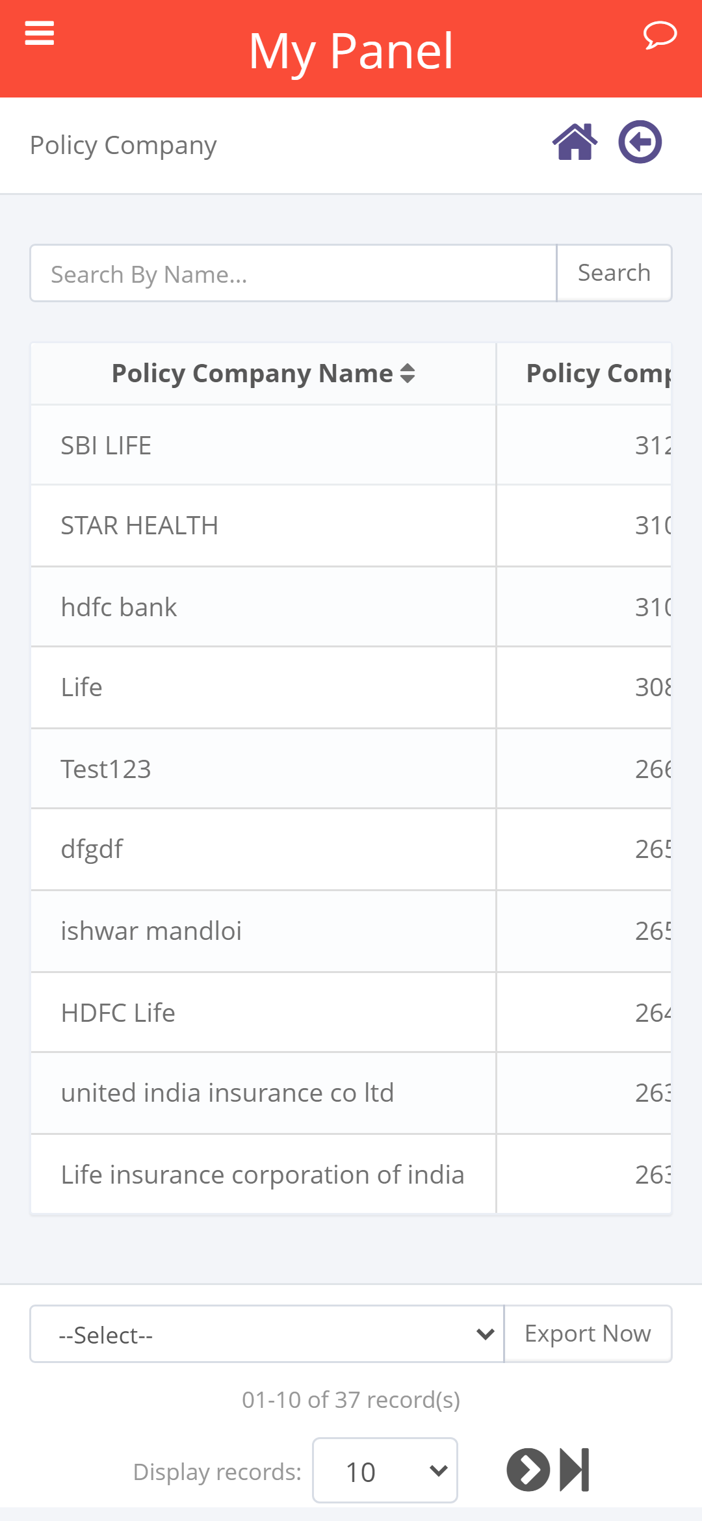Select united india insurance co ltd row
The image size is (702, 1521).
pyautogui.click(x=351, y=1093)
